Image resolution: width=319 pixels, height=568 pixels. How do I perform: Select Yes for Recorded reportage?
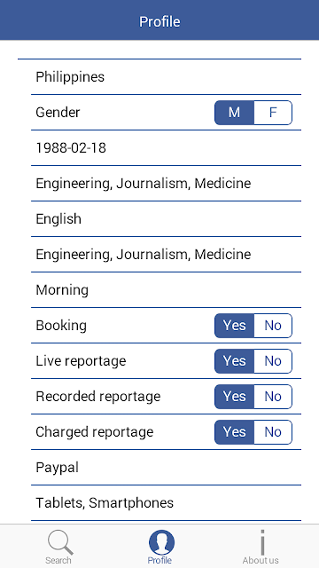tap(234, 397)
